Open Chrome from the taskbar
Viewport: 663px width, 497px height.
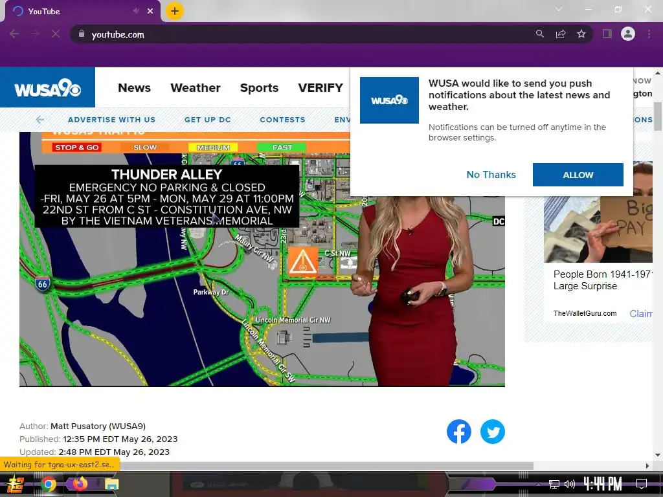click(x=49, y=484)
